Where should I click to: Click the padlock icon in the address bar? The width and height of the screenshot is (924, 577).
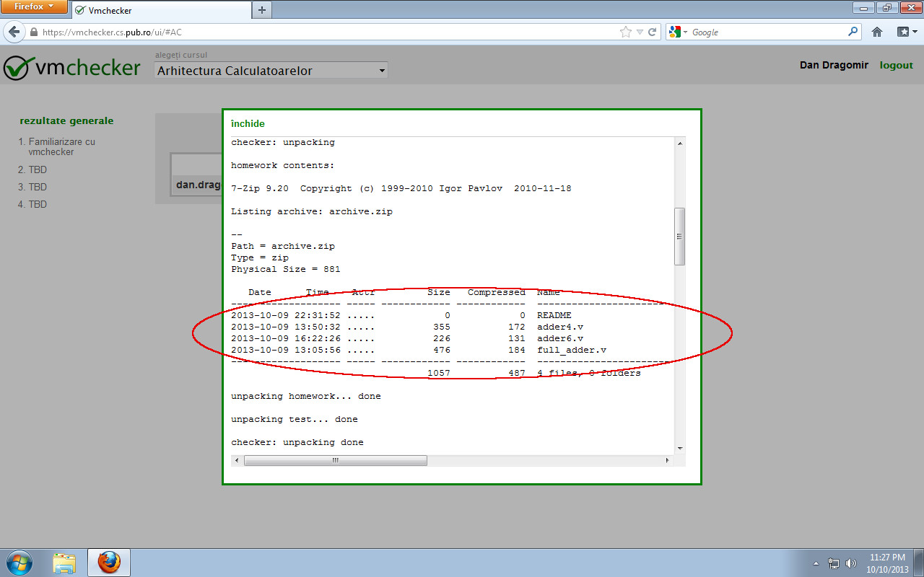[34, 32]
